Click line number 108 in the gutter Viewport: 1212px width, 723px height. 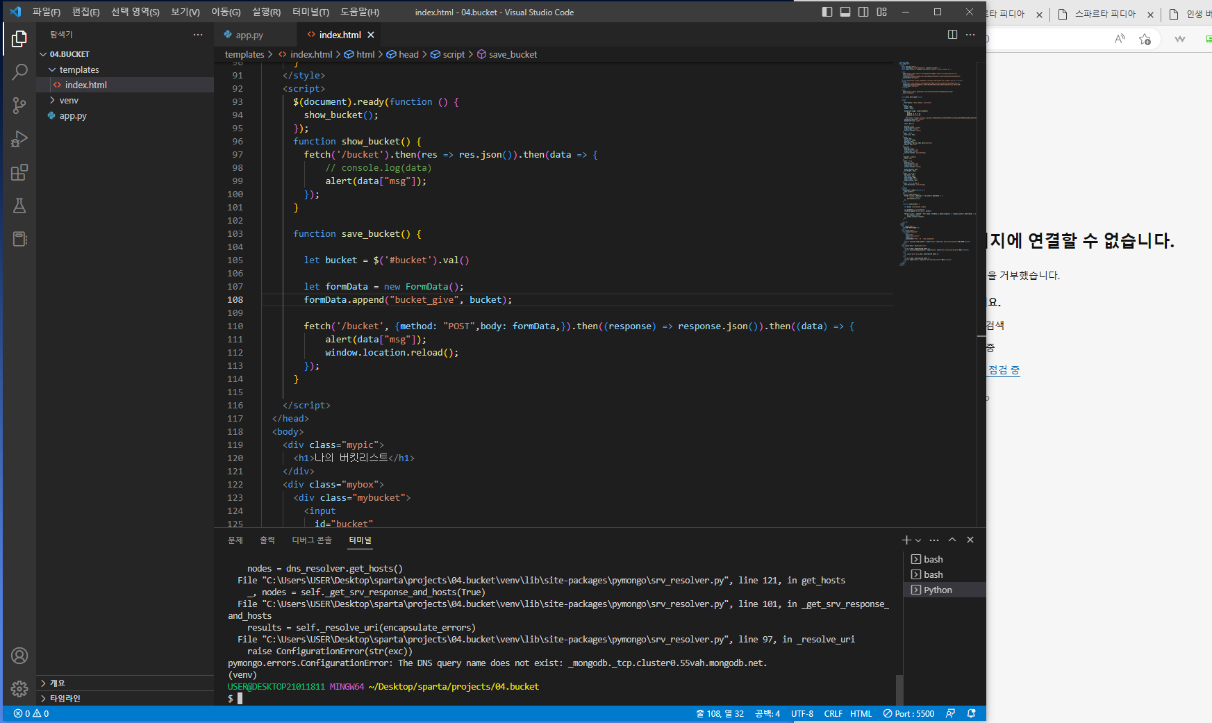[x=235, y=300]
